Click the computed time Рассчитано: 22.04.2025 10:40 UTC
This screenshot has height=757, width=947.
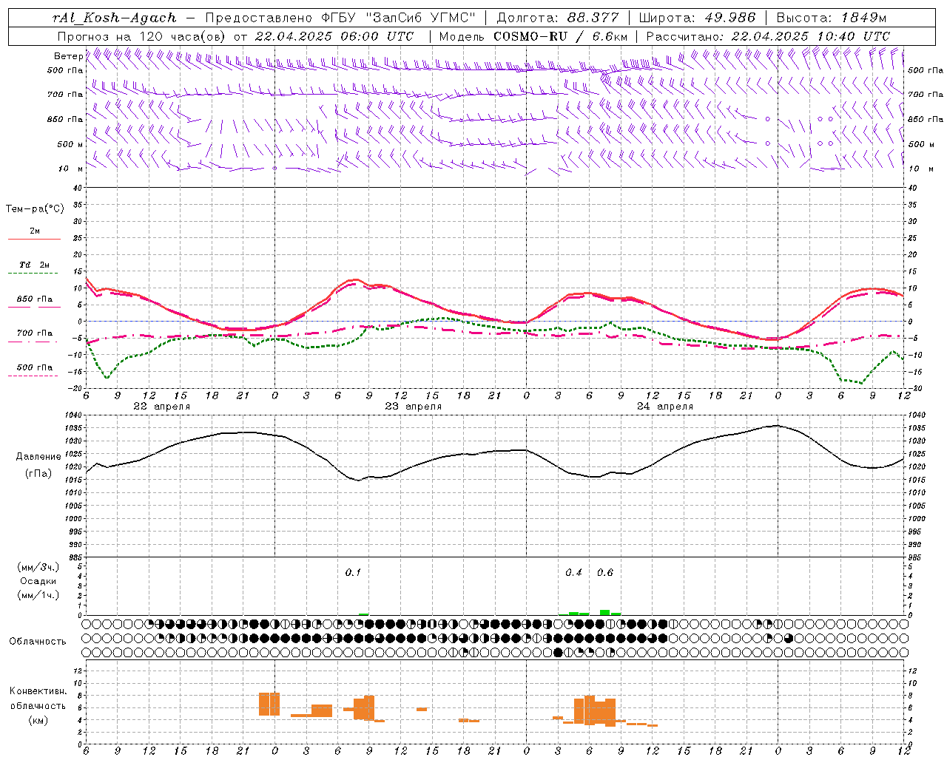tap(768, 36)
